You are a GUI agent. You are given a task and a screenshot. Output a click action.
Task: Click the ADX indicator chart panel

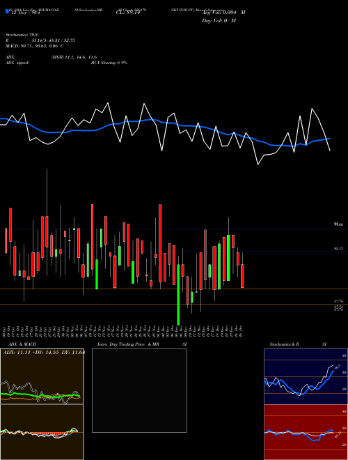tap(42, 376)
